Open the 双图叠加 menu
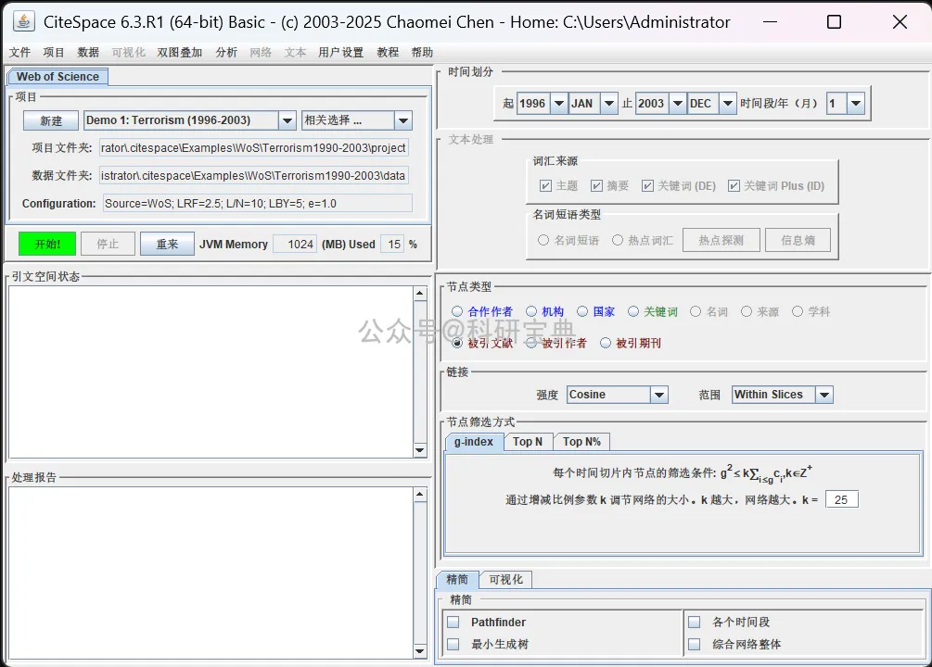This screenshot has height=667, width=932. click(180, 52)
